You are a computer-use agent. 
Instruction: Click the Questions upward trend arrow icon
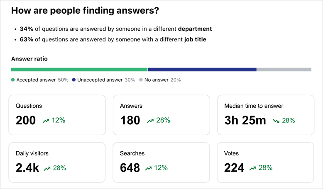46,121
